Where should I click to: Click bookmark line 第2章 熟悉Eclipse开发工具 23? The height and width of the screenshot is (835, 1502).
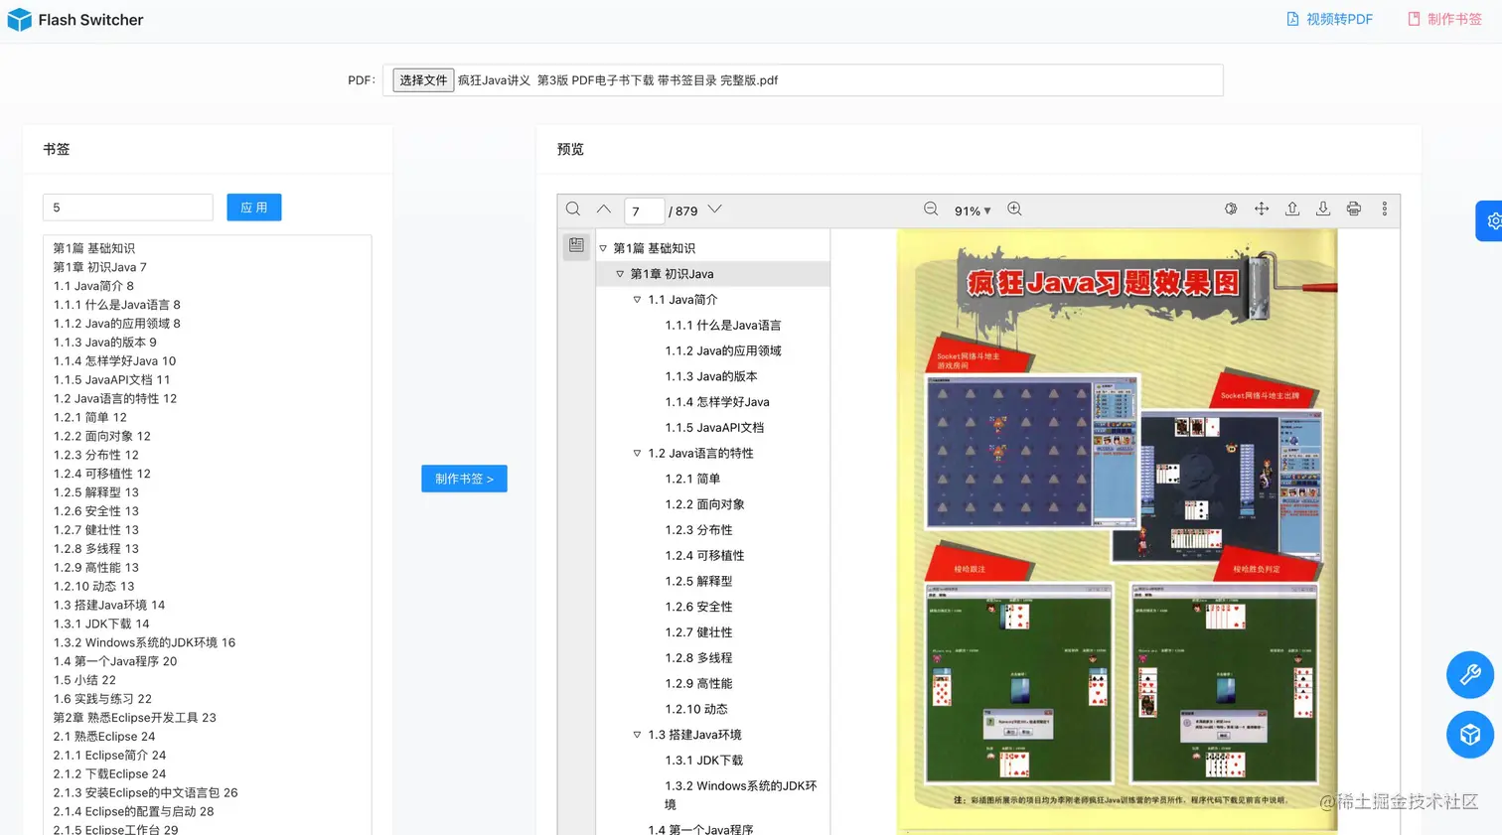134,718
